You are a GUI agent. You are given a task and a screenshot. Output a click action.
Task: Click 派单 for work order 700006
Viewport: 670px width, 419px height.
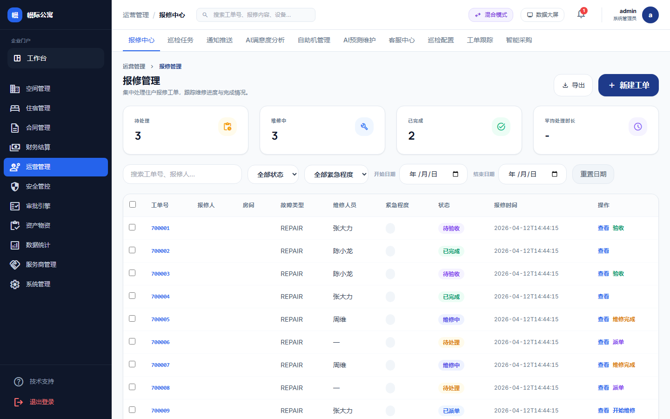click(x=618, y=342)
